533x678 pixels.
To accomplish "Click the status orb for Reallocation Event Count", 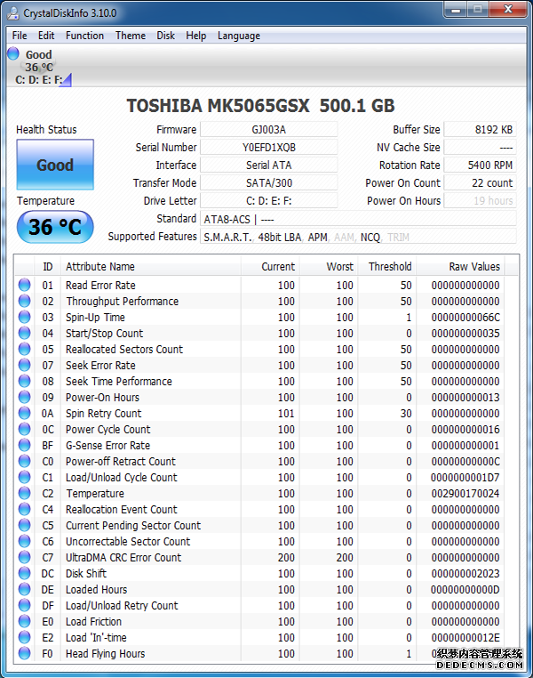I will [x=25, y=509].
